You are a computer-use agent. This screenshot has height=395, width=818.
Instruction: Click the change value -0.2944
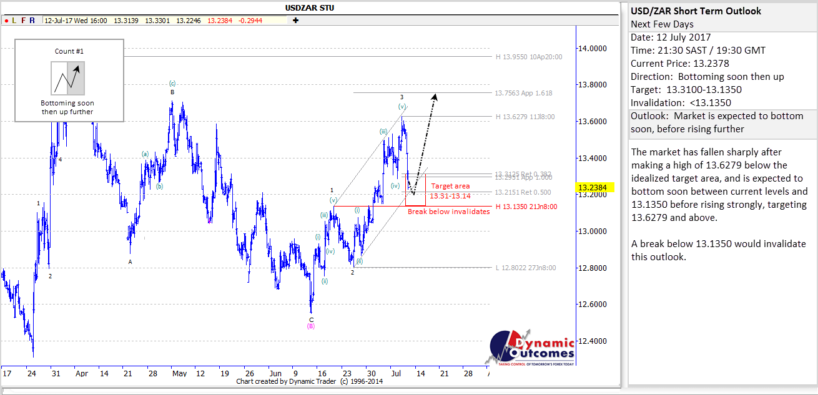tap(251, 21)
